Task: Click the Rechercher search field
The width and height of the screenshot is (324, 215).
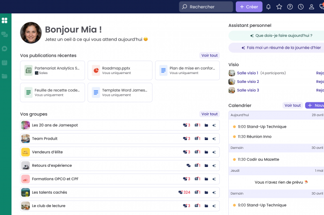Action: pyautogui.click(x=206, y=7)
